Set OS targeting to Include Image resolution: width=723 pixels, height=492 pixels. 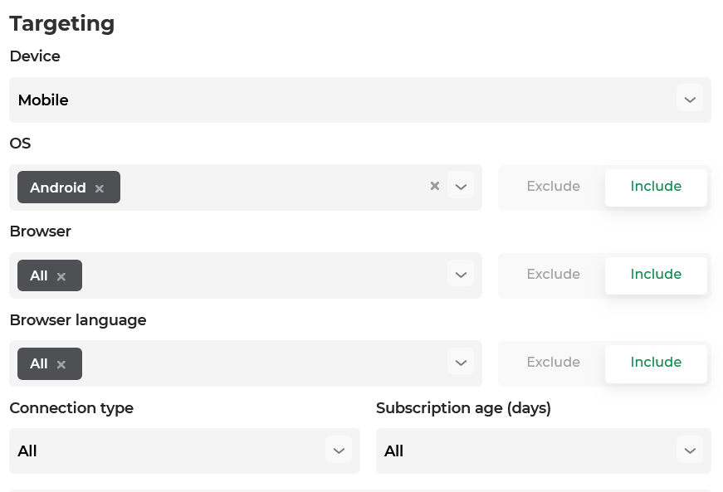pyautogui.click(x=656, y=187)
